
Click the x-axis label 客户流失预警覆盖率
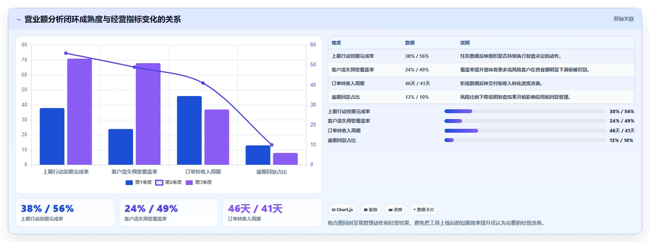[x=134, y=172]
